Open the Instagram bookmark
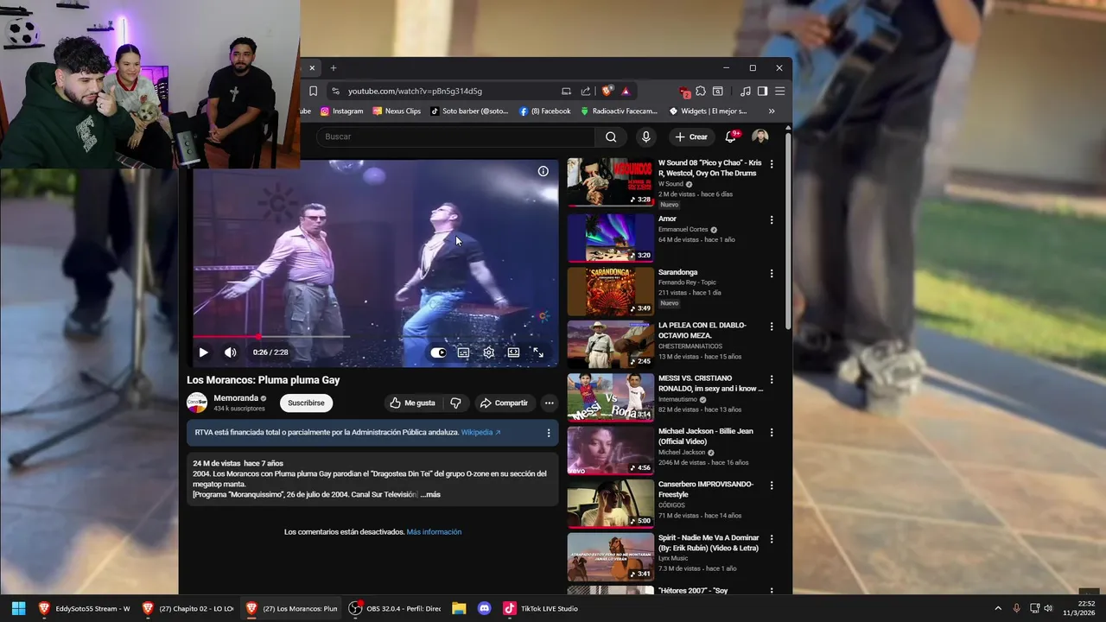 (341, 111)
